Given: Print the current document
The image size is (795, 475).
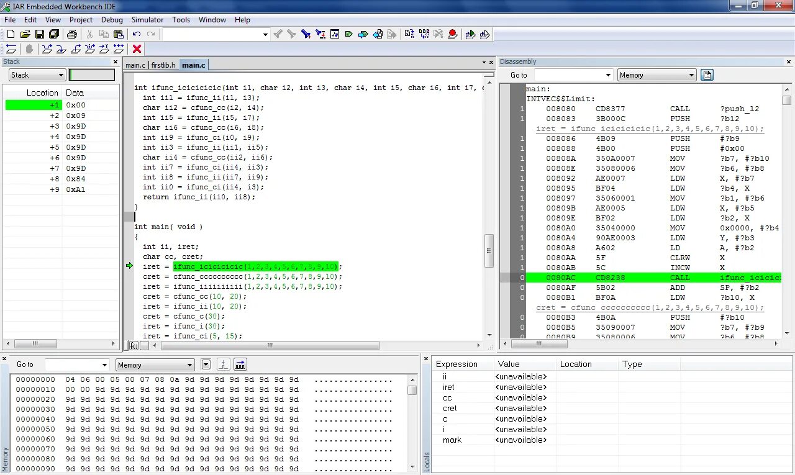Looking at the screenshot, I should [x=72, y=34].
